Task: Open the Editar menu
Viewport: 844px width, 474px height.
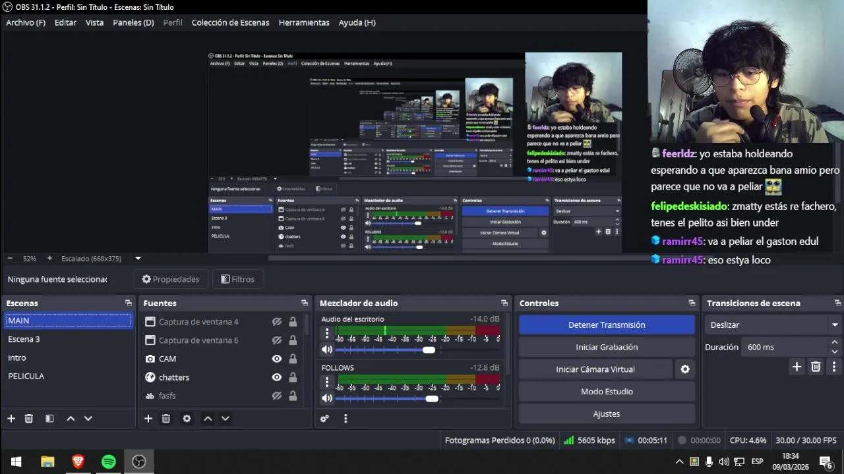Action: click(65, 22)
